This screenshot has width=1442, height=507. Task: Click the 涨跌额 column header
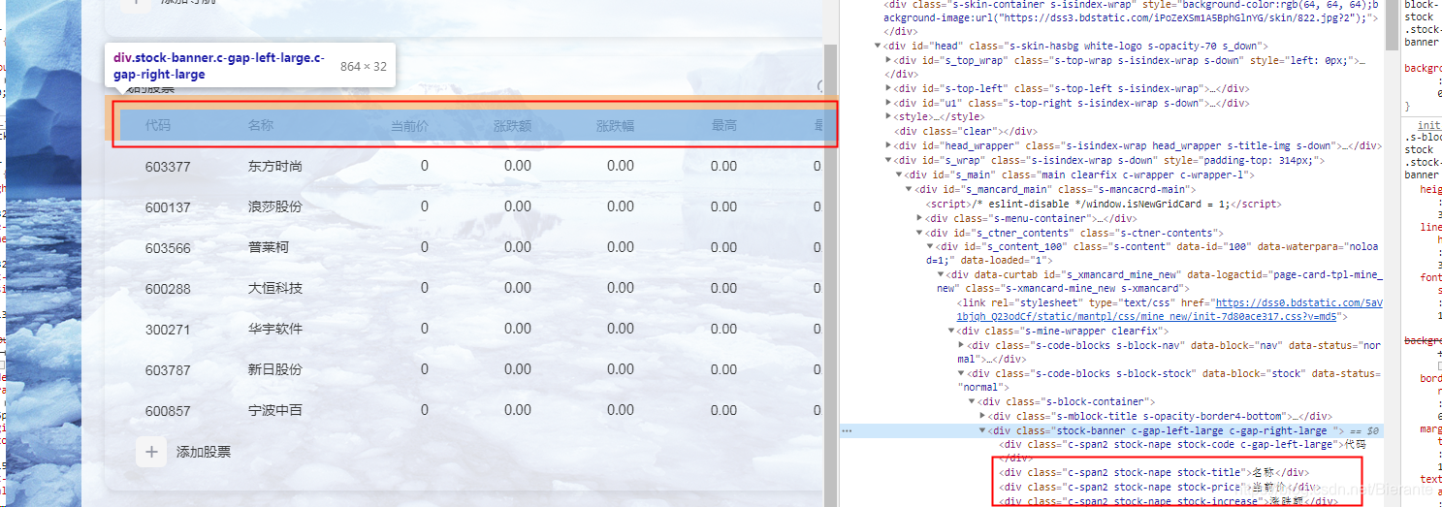pos(512,125)
